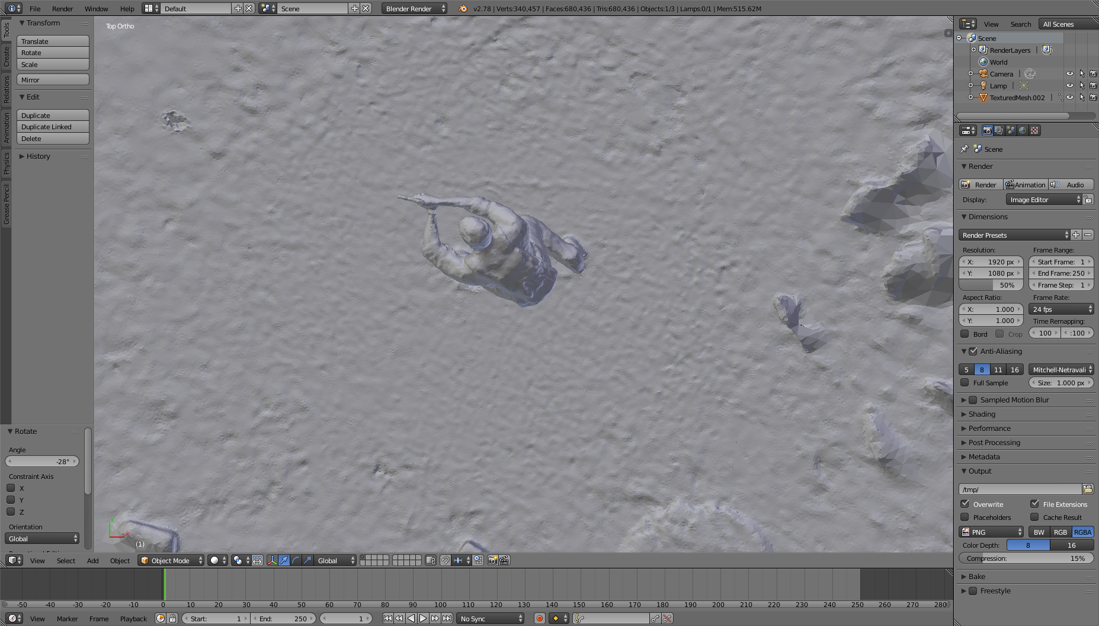Open the Window menu
This screenshot has height=626, width=1099.
click(x=96, y=8)
